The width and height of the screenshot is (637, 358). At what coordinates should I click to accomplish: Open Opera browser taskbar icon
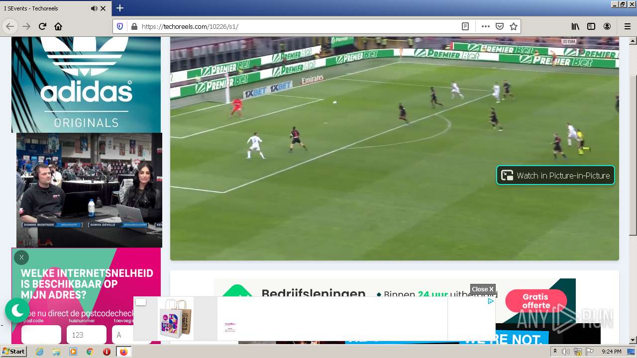[x=106, y=352]
